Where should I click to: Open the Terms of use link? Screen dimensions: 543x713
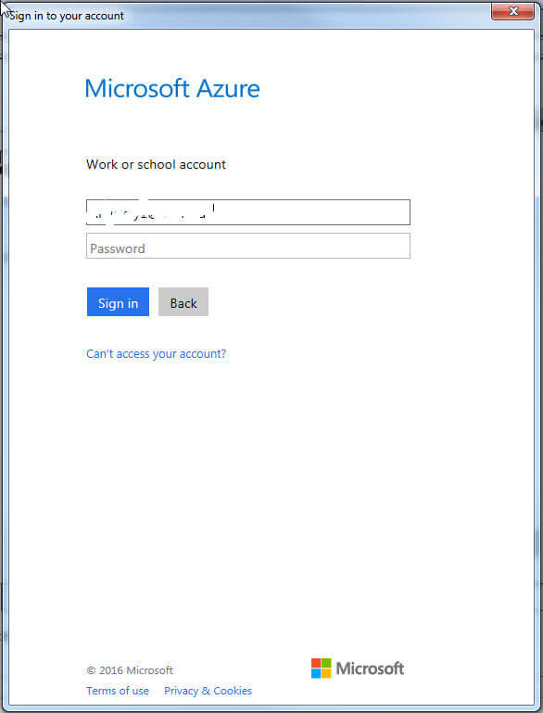118,691
